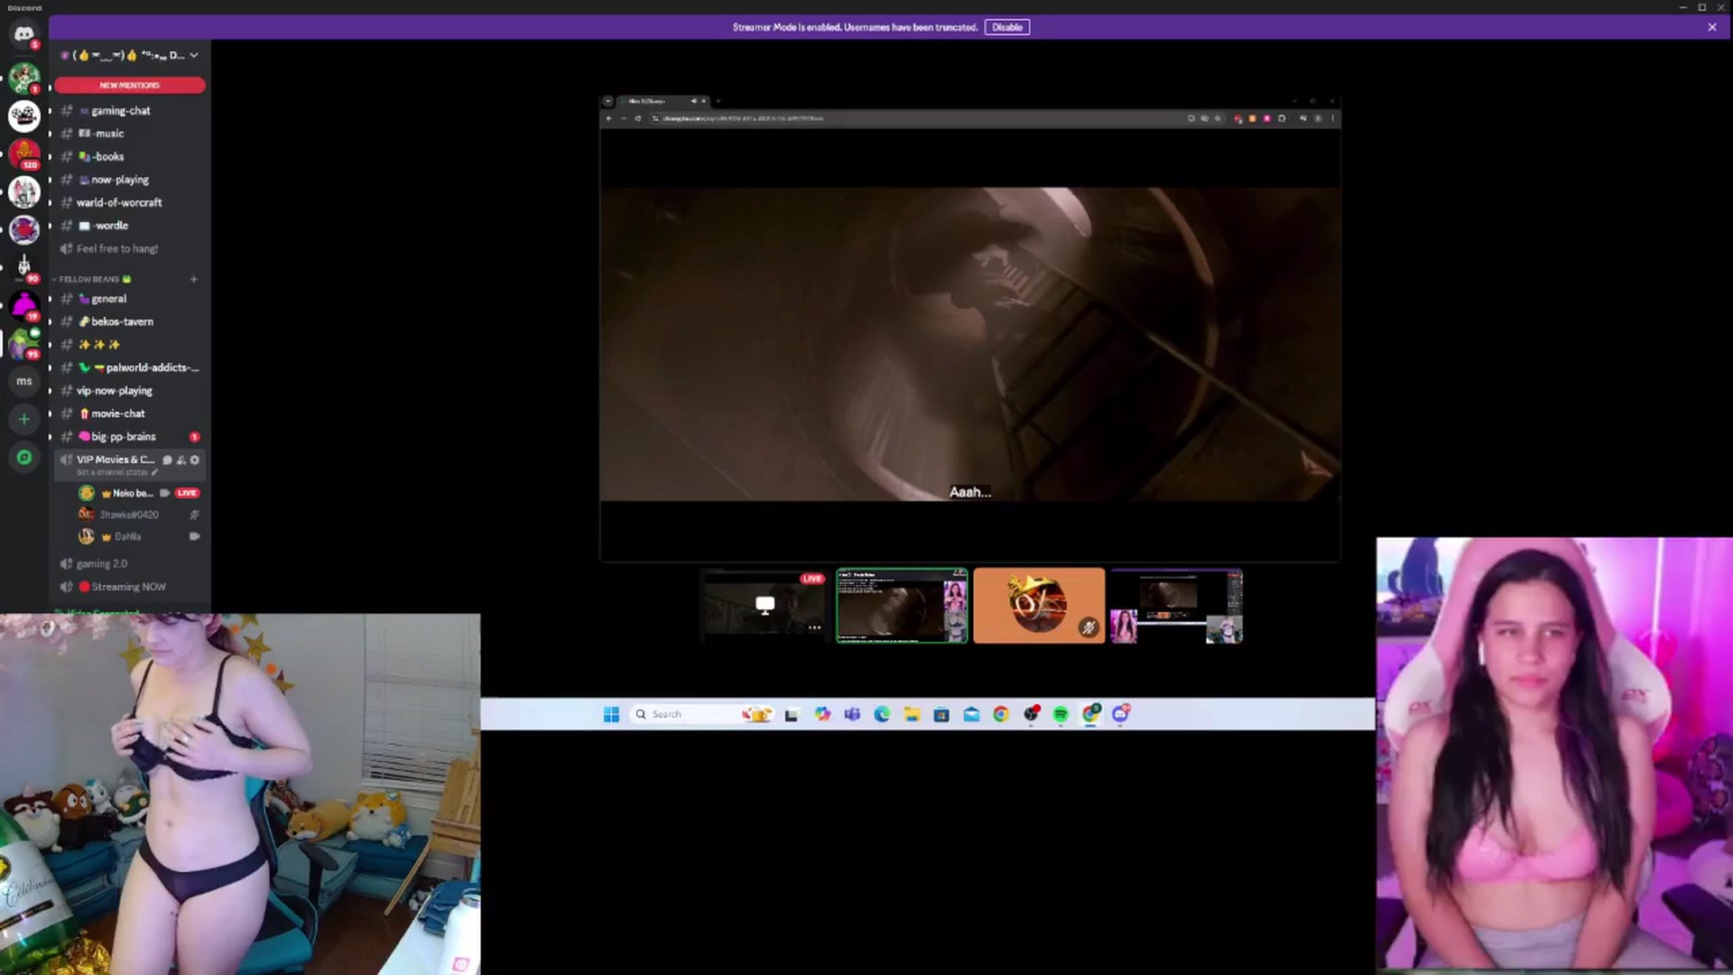Screen dimensions: 1733x975
Task: Open Microsoft Teams in shared taskbar
Action: pos(852,714)
